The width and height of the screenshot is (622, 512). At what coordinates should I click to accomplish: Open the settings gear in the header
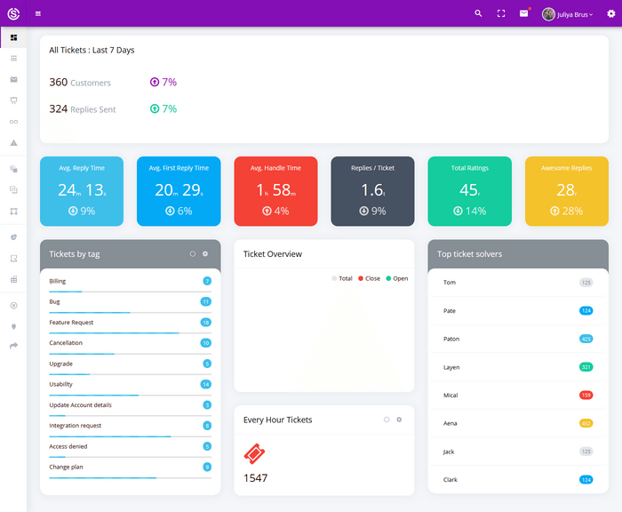point(611,14)
